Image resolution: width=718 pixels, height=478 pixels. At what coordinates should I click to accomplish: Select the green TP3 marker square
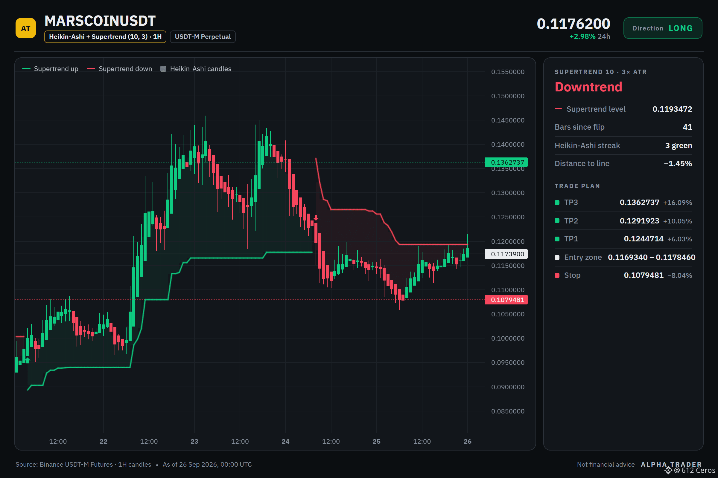[557, 203]
